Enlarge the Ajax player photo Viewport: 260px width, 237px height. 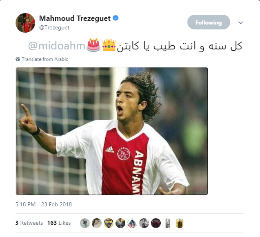tap(112, 131)
